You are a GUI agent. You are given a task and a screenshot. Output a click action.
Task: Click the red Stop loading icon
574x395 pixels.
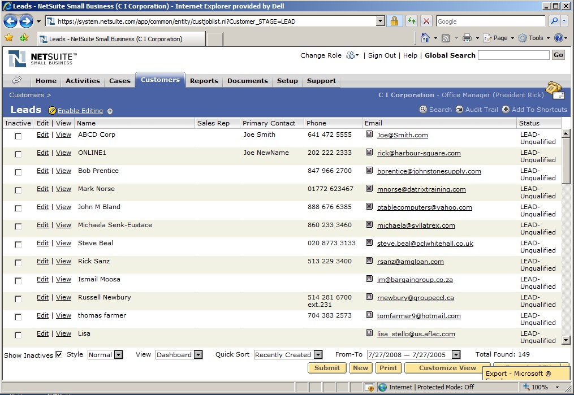pos(426,21)
